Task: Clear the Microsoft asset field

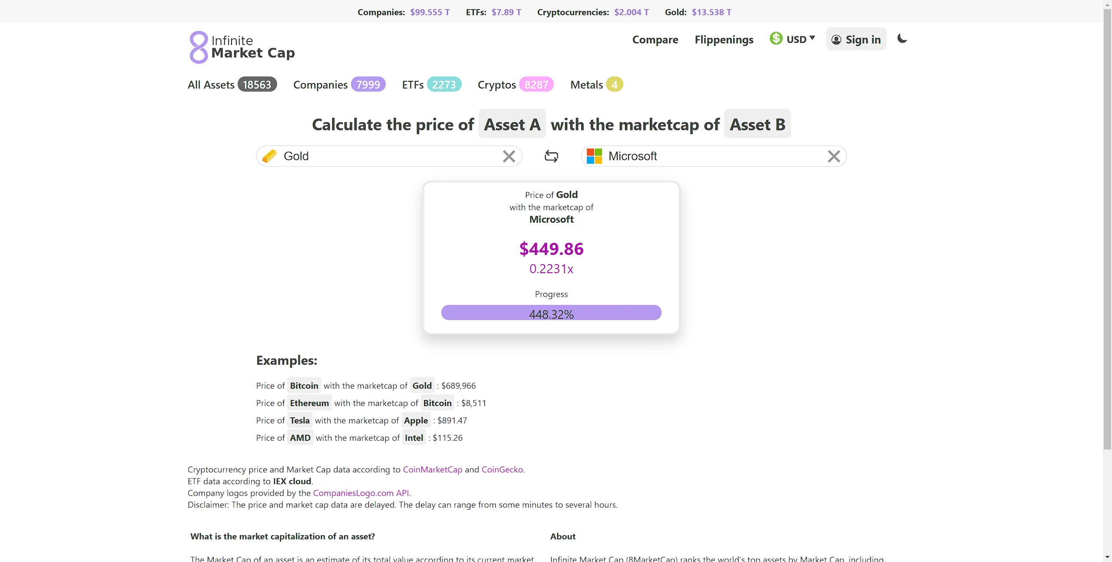Action: [834, 156]
